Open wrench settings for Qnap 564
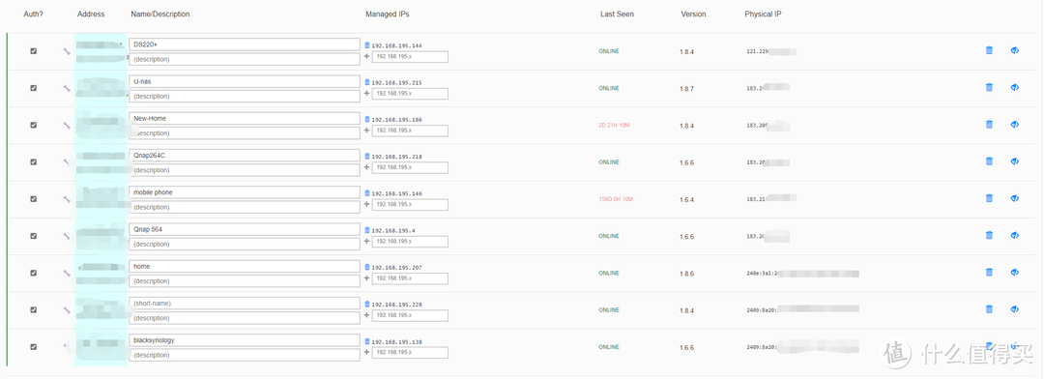1044x379 pixels. (x=67, y=236)
